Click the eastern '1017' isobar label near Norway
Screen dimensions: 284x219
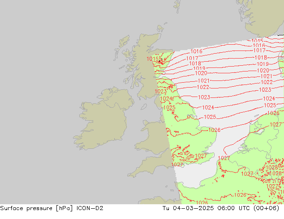259,51
